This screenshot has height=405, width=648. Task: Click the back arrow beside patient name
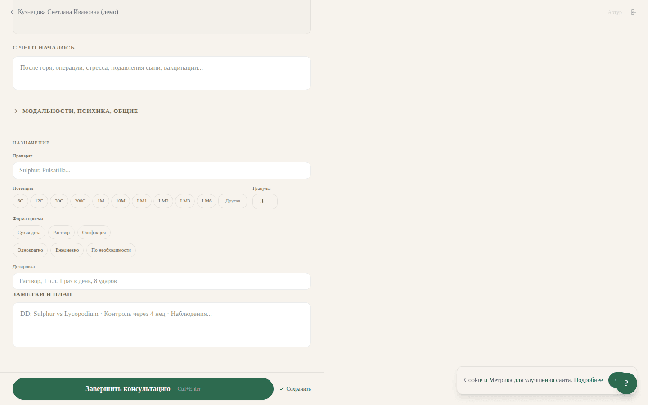click(12, 12)
